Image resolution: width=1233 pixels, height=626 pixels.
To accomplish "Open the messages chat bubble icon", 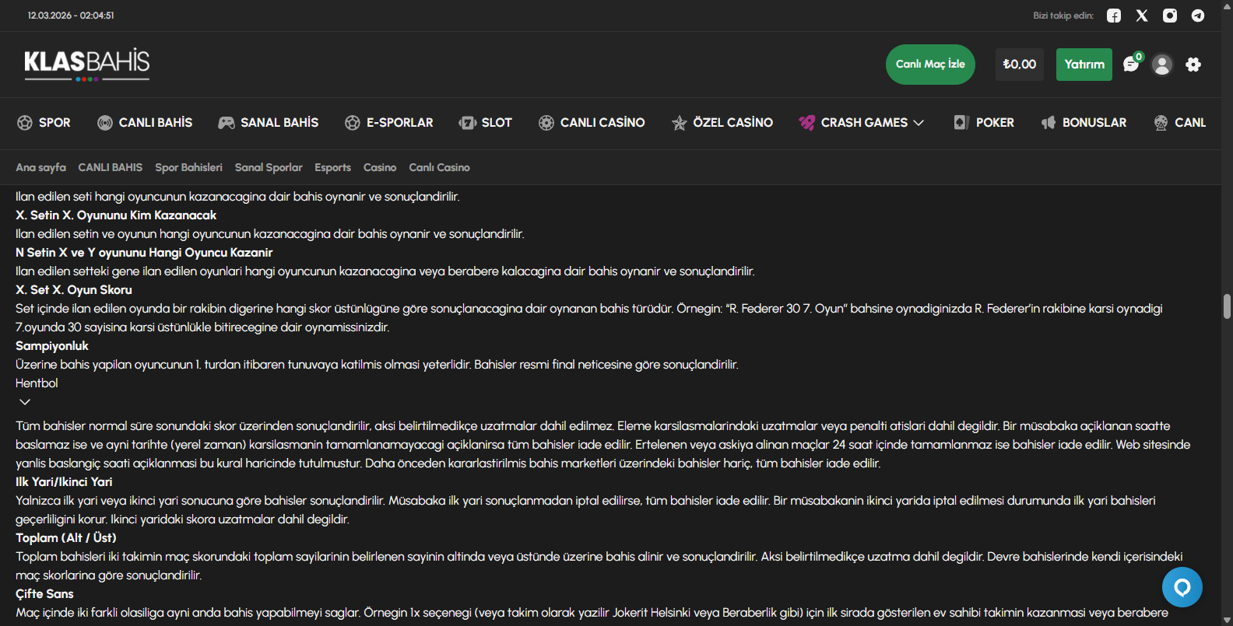I will coord(1131,65).
